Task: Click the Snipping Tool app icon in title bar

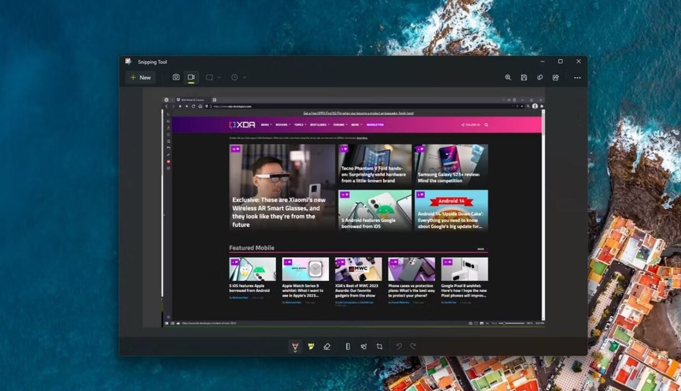Action: click(x=129, y=61)
